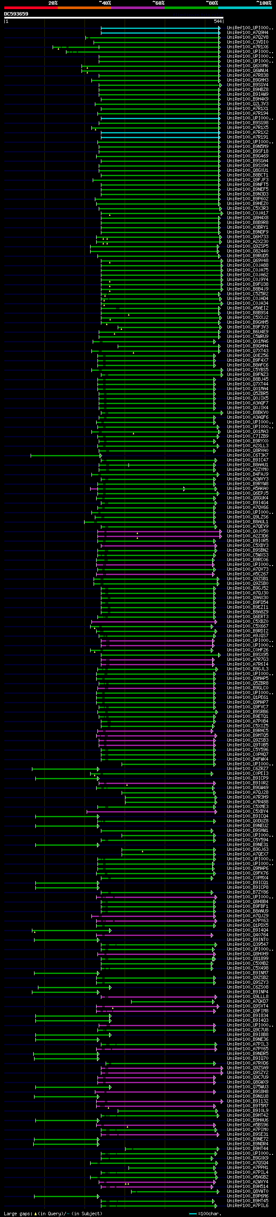Click the red 20% identity color bar
Viewport: 276px width, 1217px height.
point(31,8)
